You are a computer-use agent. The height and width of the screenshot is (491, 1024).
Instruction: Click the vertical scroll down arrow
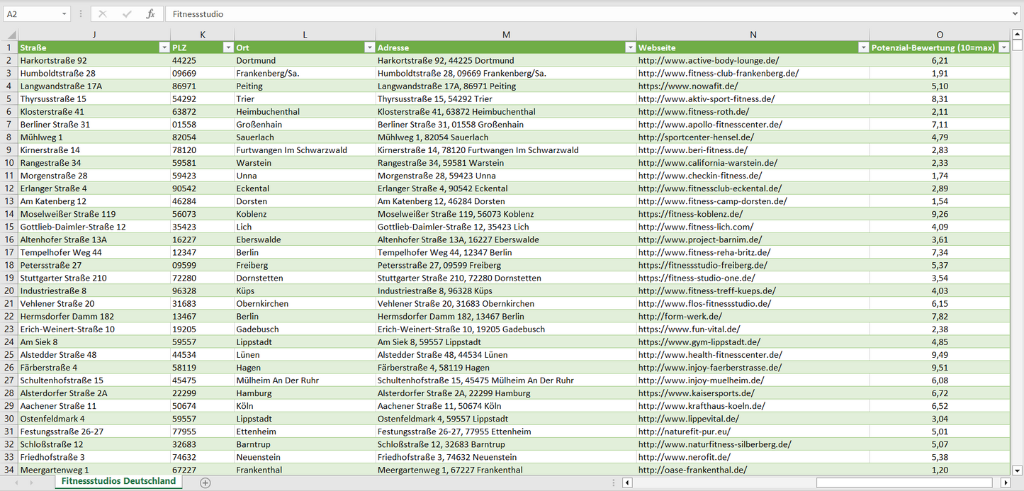(x=1018, y=470)
